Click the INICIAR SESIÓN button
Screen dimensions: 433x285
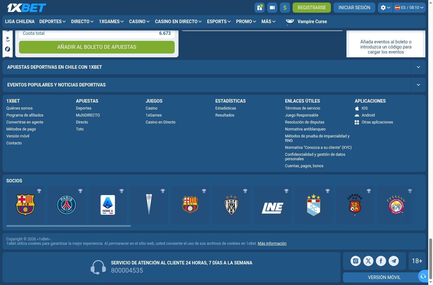click(354, 8)
